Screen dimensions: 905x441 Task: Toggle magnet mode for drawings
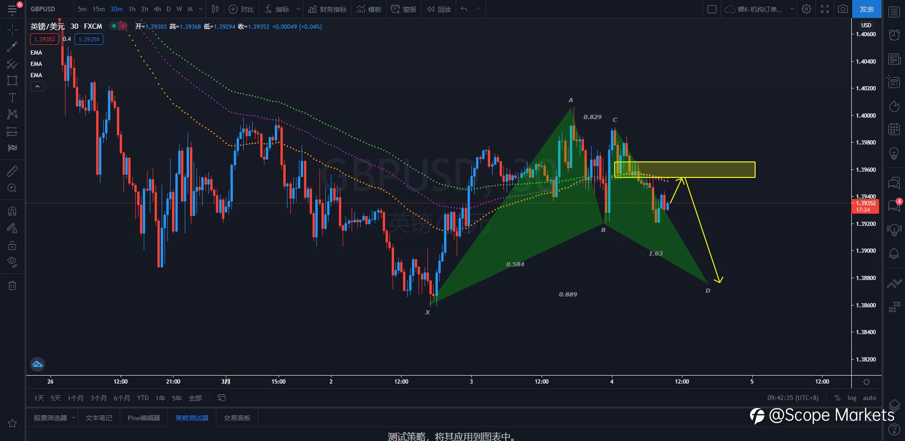12,211
